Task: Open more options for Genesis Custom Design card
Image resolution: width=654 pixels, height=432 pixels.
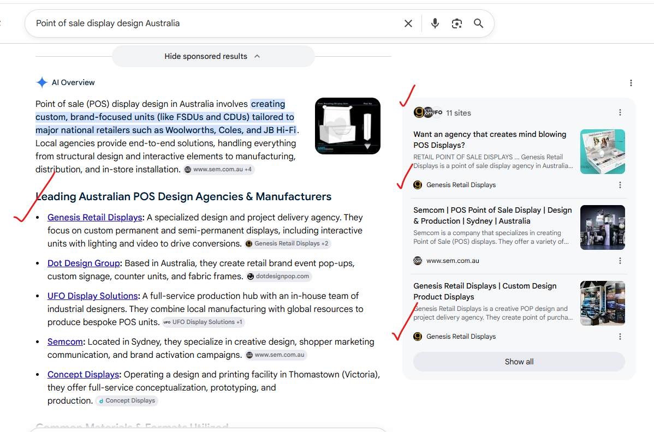Action: (620, 337)
